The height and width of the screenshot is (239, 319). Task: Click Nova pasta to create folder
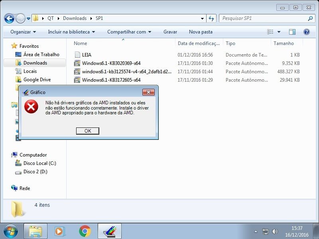(201, 32)
